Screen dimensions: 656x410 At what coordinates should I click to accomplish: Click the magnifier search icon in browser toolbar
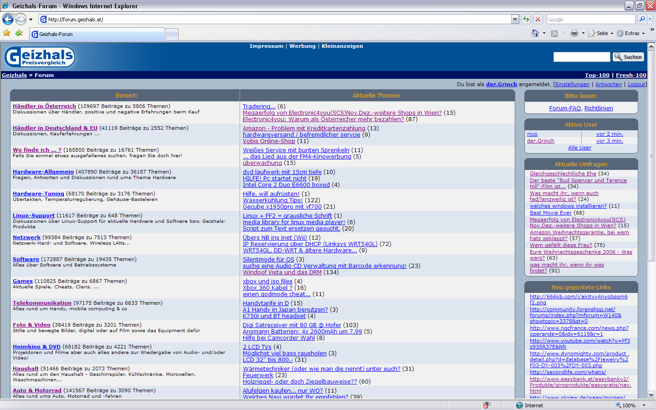pos(641,19)
